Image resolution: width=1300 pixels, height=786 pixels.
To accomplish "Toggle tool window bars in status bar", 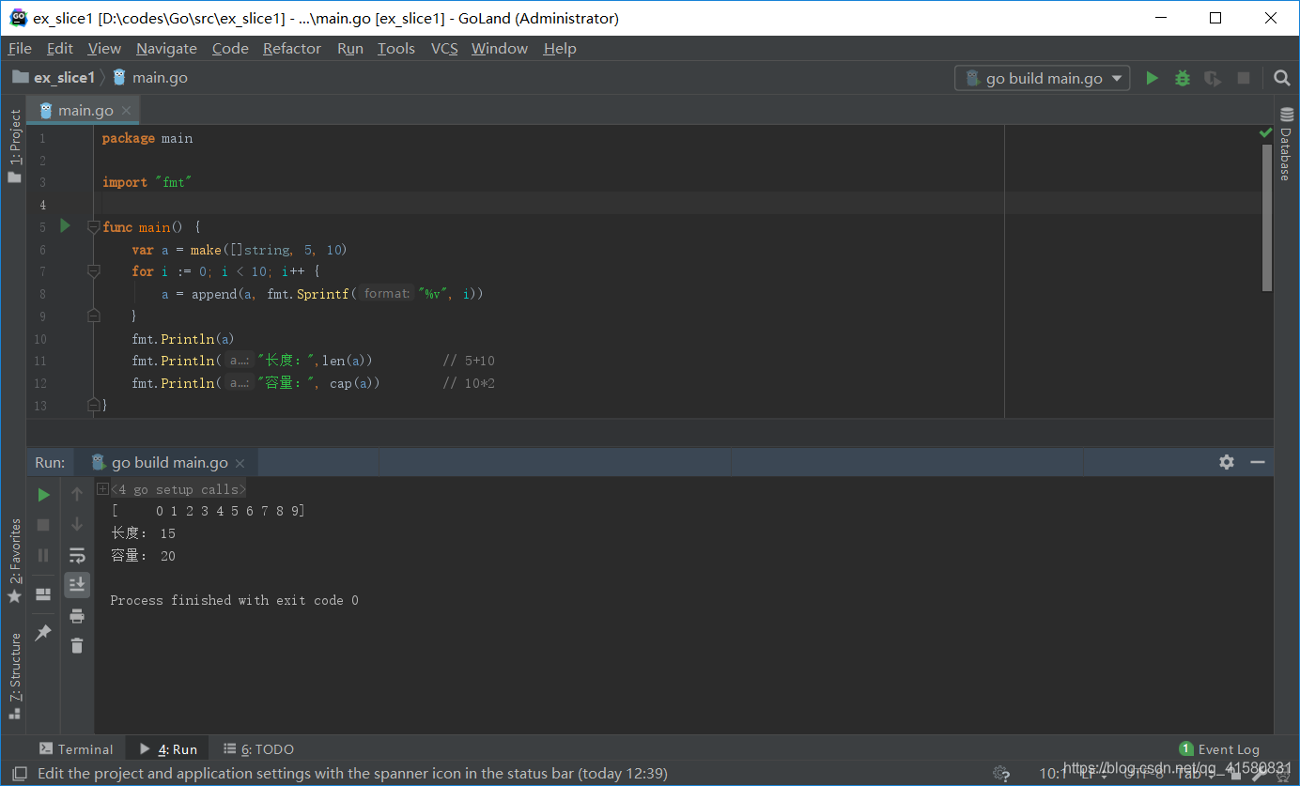I will [18, 774].
